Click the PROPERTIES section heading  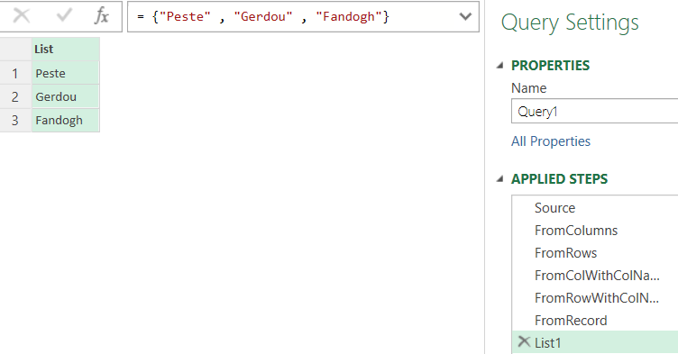tap(550, 65)
